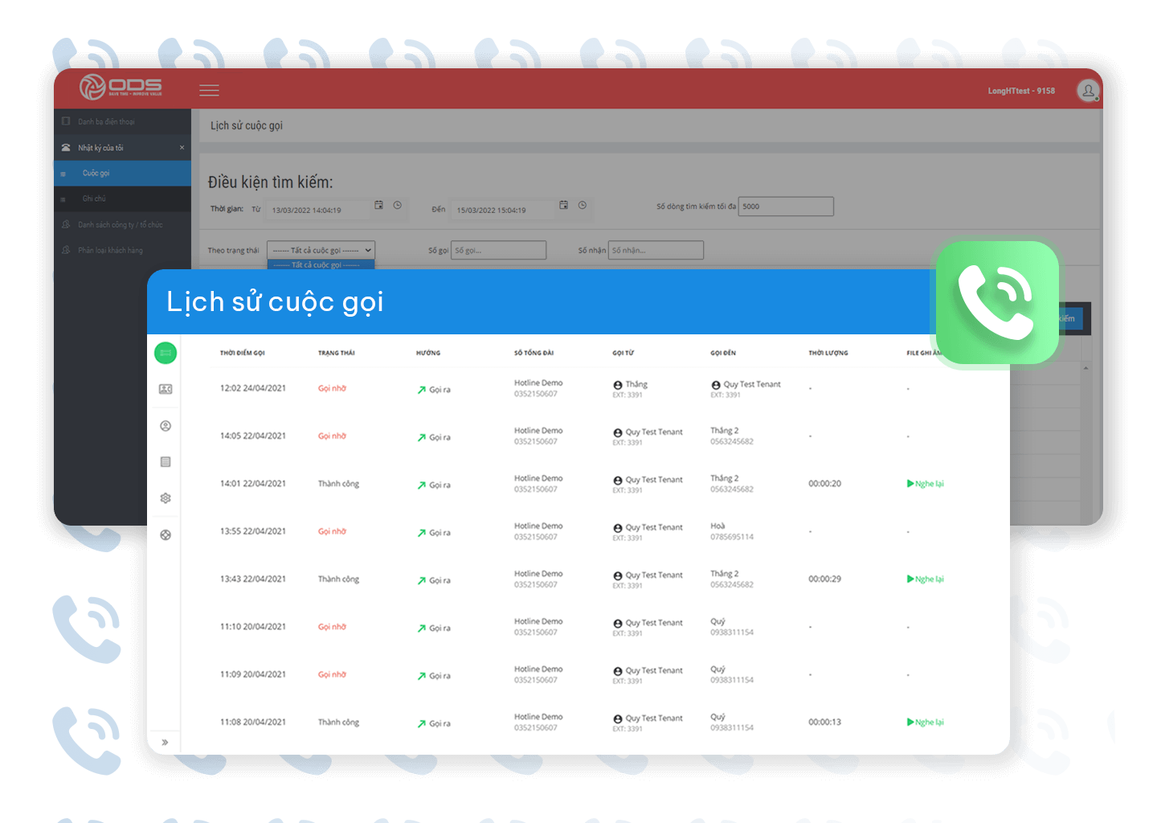The height and width of the screenshot is (823, 1157).
Task: Open the Theo trạng thái dropdown
Action: 321,250
